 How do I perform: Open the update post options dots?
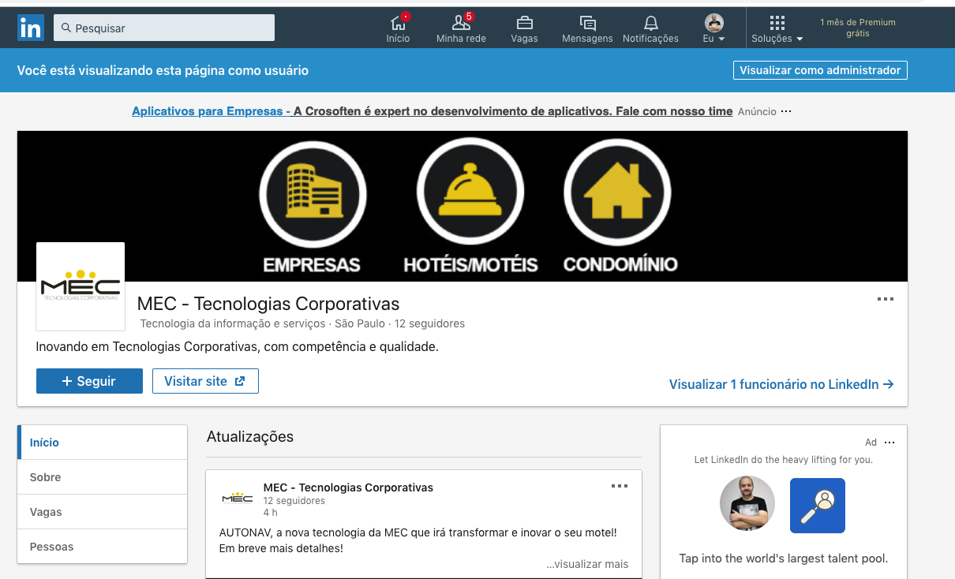pos(620,486)
